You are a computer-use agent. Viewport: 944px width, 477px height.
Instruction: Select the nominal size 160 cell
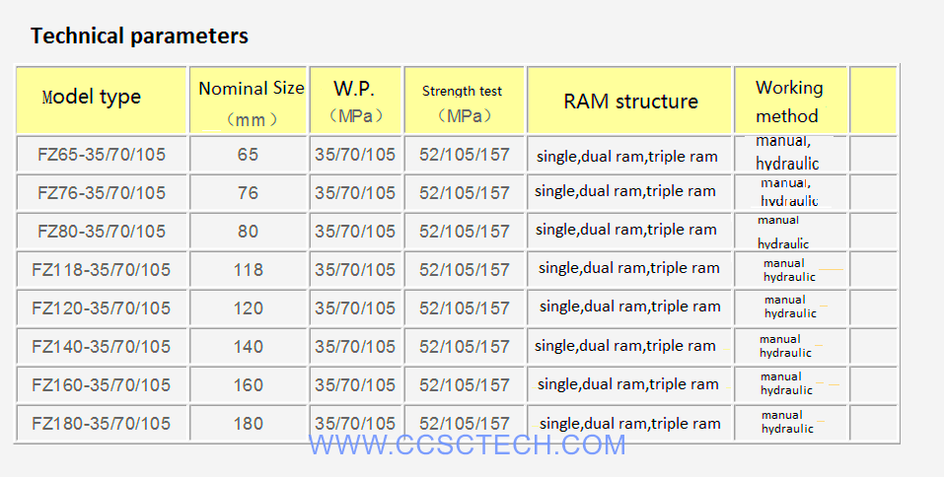249,385
